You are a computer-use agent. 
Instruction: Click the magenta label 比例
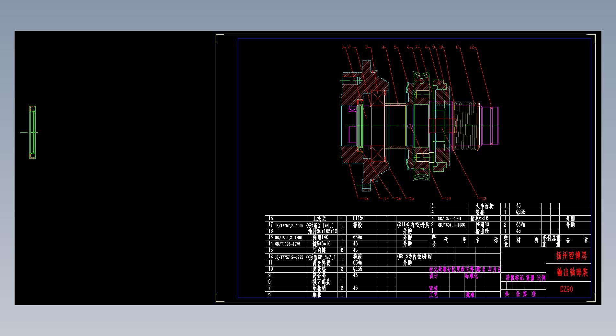pos(541,278)
